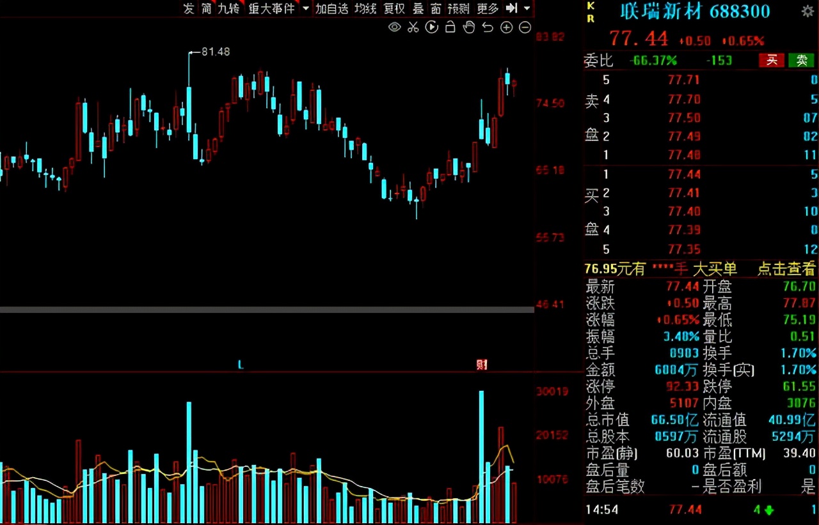The height and width of the screenshot is (525, 819).
Task: Expand dropdown arrow after 重大事件
Action: [x=305, y=8]
